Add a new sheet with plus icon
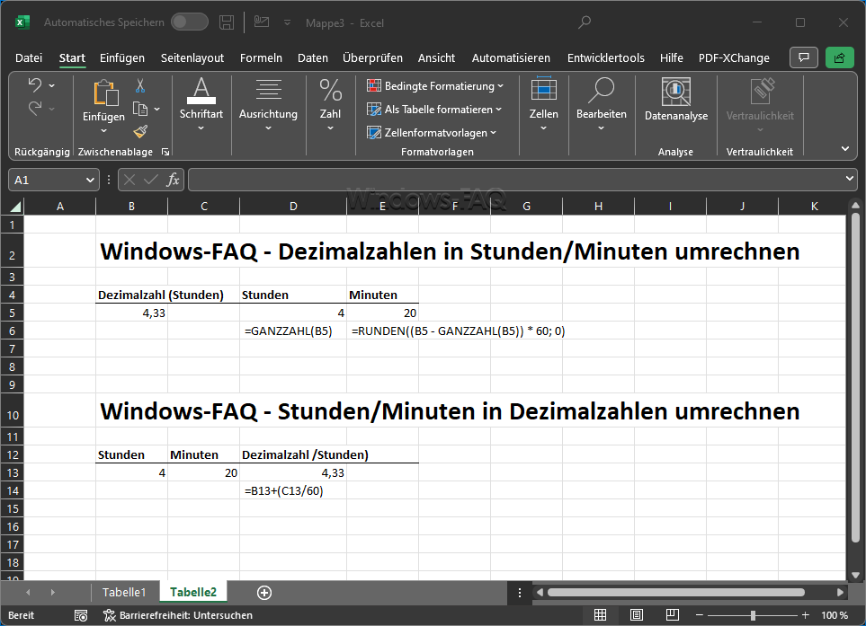The height and width of the screenshot is (626, 866). click(264, 593)
